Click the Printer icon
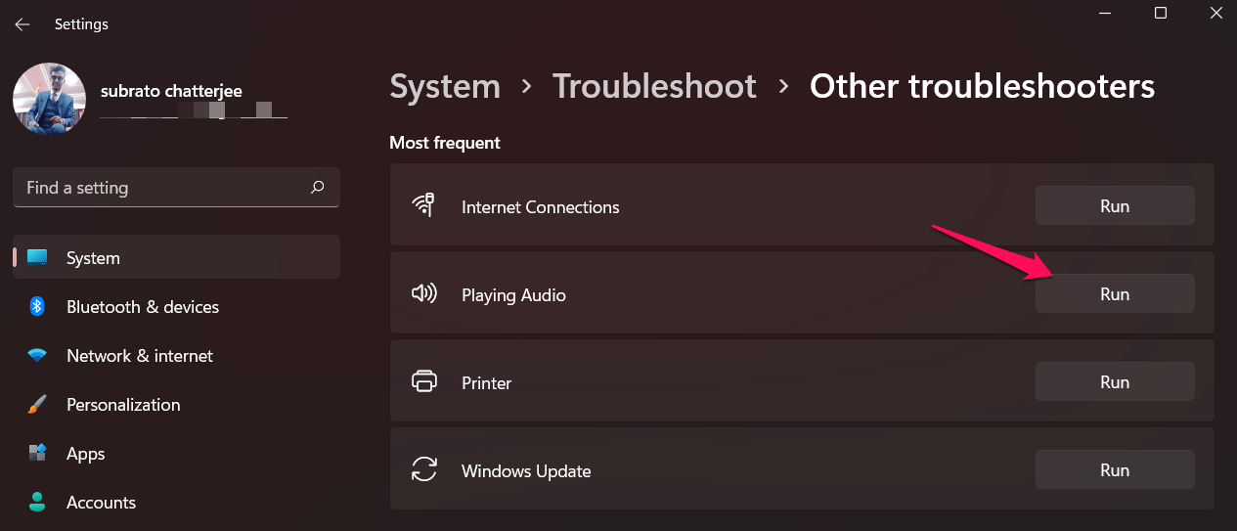Image resolution: width=1237 pixels, height=531 pixels. 423,382
